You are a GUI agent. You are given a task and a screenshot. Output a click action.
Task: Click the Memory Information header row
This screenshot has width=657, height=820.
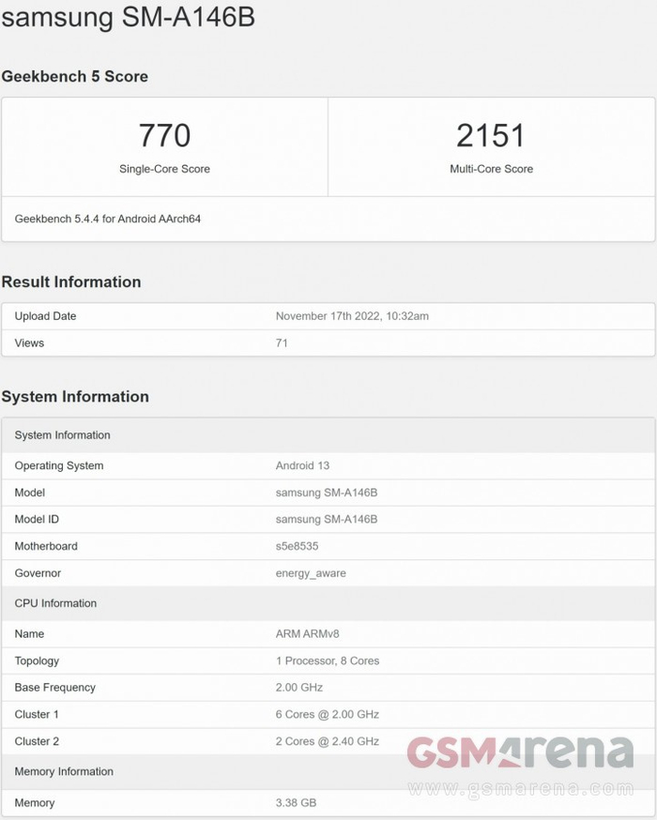pos(328,772)
